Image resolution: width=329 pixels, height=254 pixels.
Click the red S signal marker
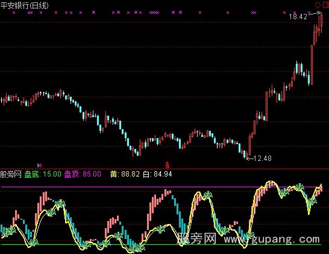(168, 165)
